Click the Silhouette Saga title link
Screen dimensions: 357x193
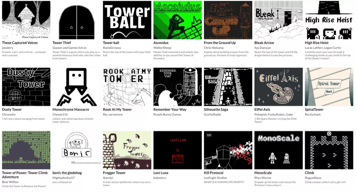[216, 109]
